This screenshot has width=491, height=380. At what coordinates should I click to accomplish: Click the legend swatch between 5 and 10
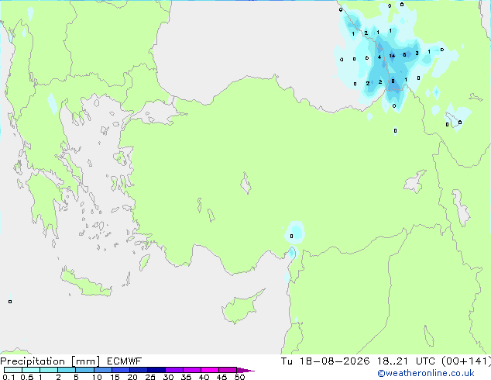coord(85,370)
